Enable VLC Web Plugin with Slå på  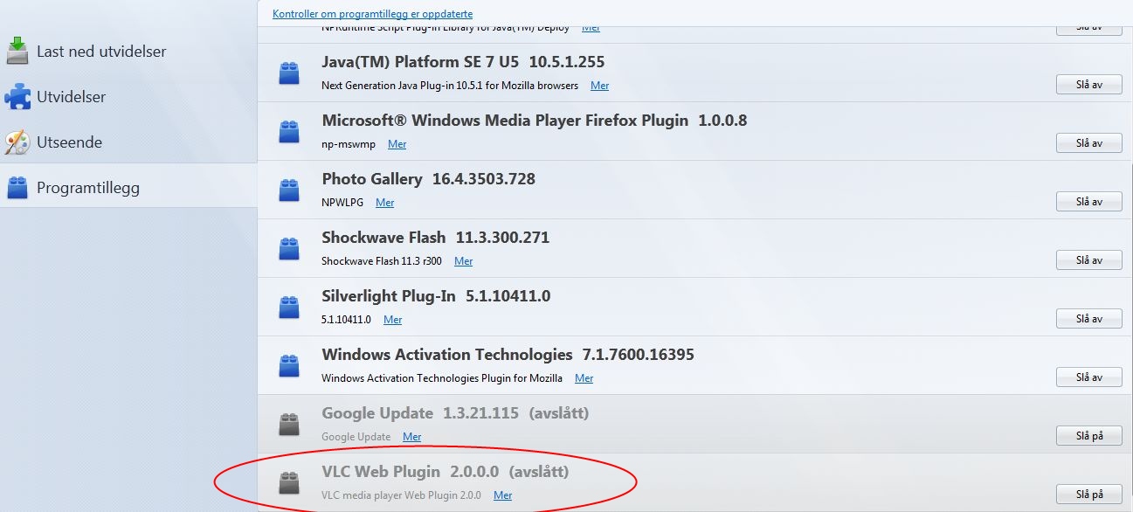click(1089, 494)
